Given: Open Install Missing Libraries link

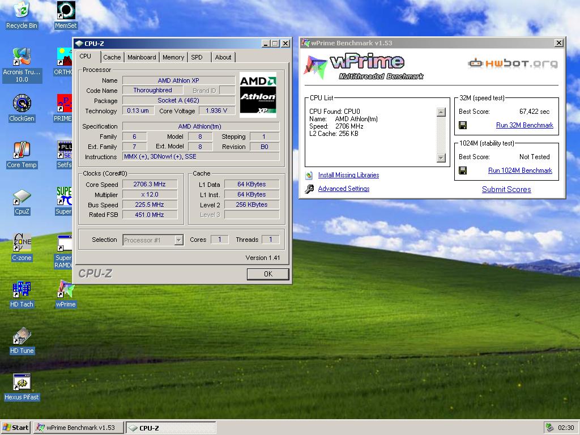Looking at the screenshot, I should [348, 175].
